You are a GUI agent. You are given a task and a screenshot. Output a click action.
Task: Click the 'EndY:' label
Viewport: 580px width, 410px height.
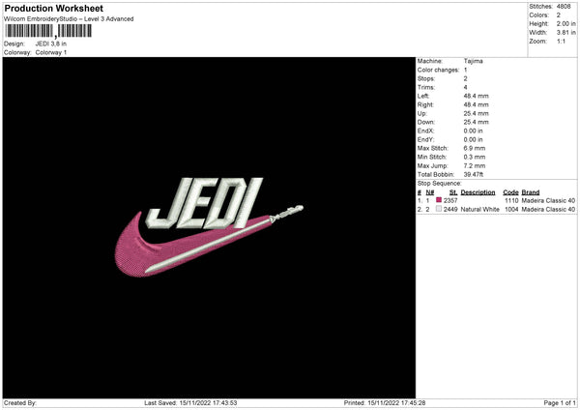(x=425, y=139)
